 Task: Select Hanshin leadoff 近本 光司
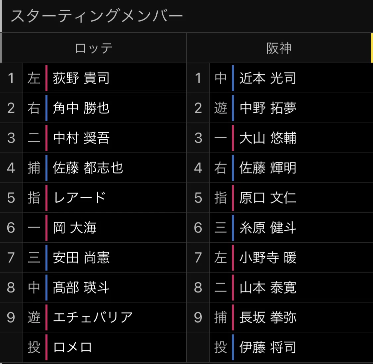[x=268, y=78]
